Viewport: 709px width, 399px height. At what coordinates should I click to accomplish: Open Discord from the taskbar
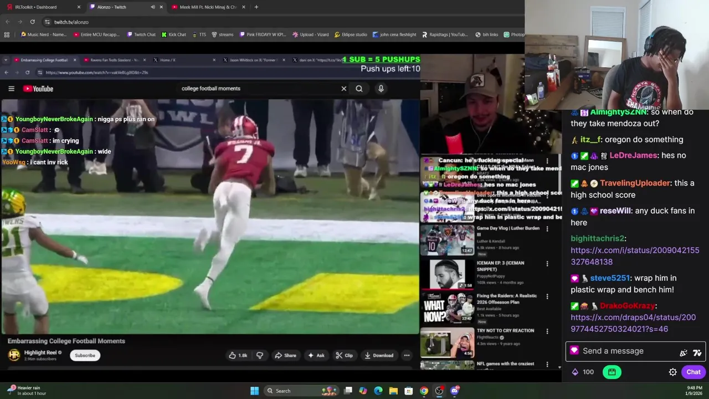[x=455, y=391]
